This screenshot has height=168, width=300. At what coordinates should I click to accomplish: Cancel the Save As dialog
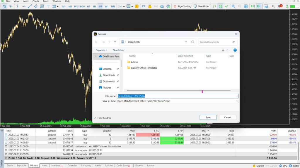pyautogui.click(x=227, y=117)
